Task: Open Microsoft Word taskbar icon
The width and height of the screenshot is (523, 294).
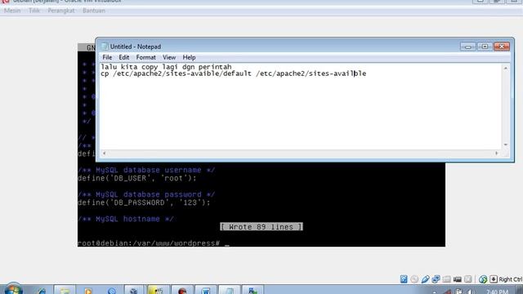Action: 205,291
